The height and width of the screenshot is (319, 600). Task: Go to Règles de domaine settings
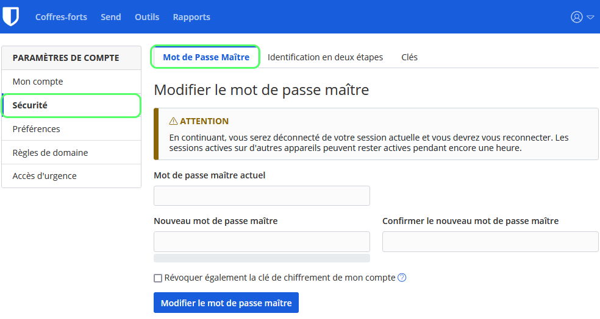[50, 153]
